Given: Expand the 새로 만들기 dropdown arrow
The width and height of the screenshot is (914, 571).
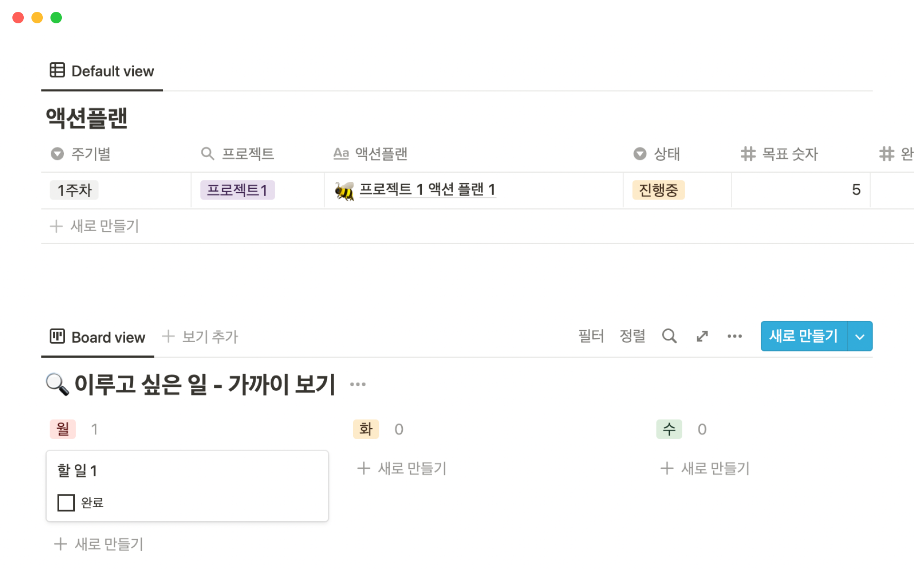Looking at the screenshot, I should 860,336.
